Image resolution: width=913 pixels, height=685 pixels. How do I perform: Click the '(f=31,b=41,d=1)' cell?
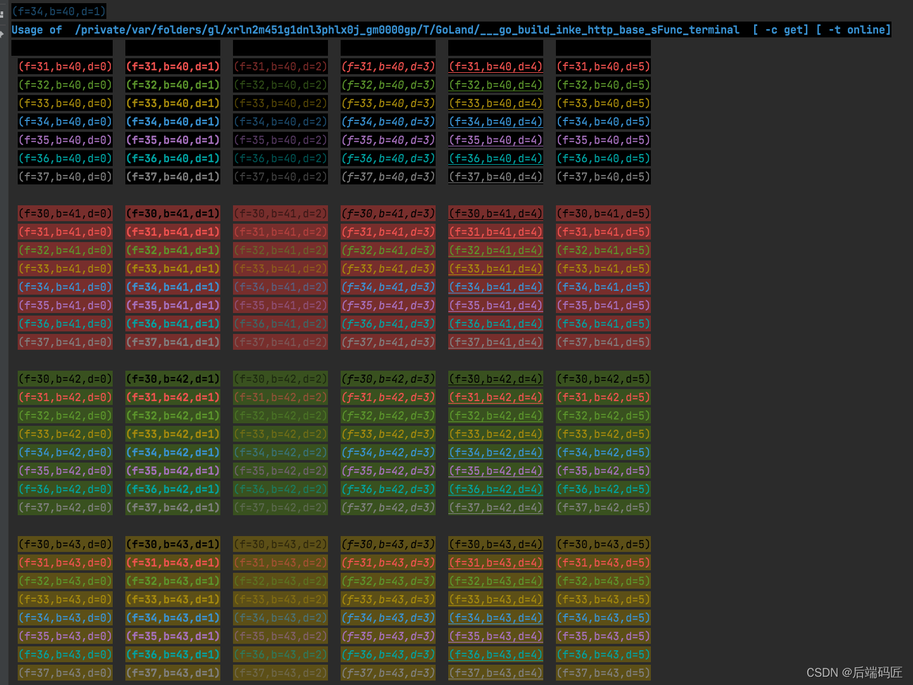[x=173, y=232]
